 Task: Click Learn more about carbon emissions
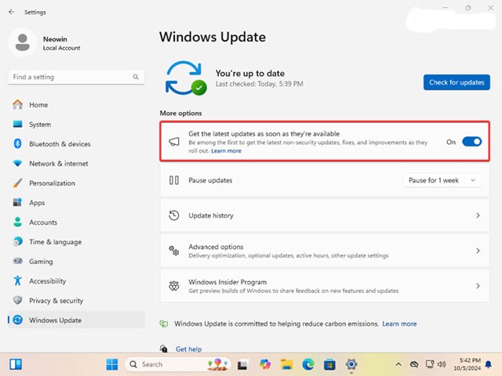pos(399,324)
